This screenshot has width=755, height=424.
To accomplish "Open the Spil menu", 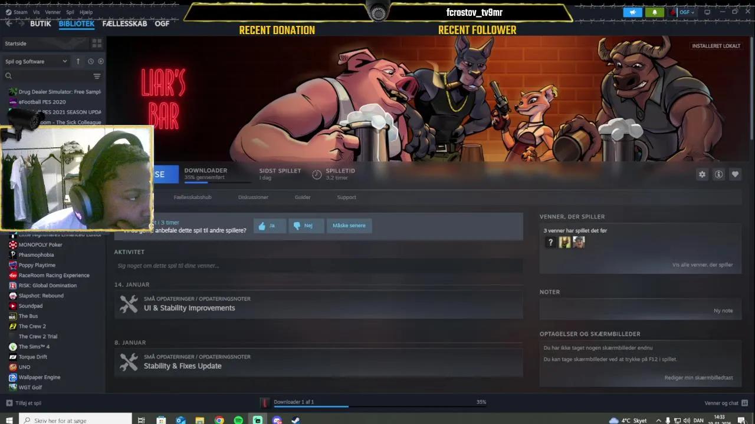I will click(70, 12).
